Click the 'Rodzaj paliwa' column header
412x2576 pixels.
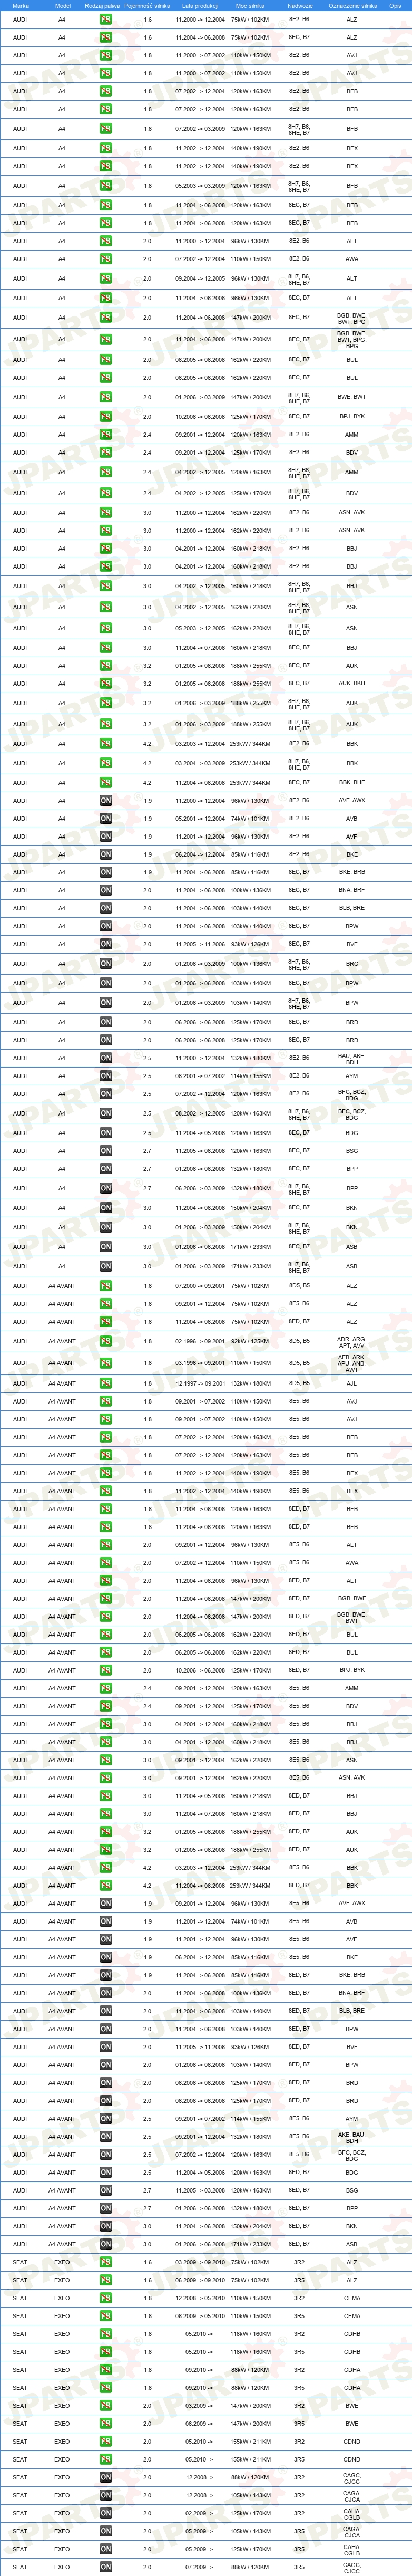tap(102, 6)
